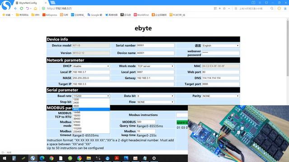Open the Windows Start menu

(5, 158)
